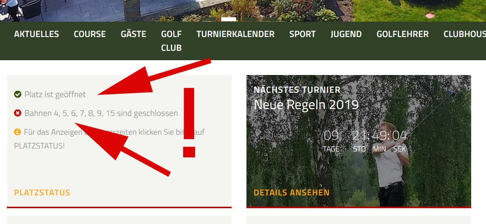486x224 pixels.
Task: Follow the PLATZSTATUS link
Action: point(42,192)
